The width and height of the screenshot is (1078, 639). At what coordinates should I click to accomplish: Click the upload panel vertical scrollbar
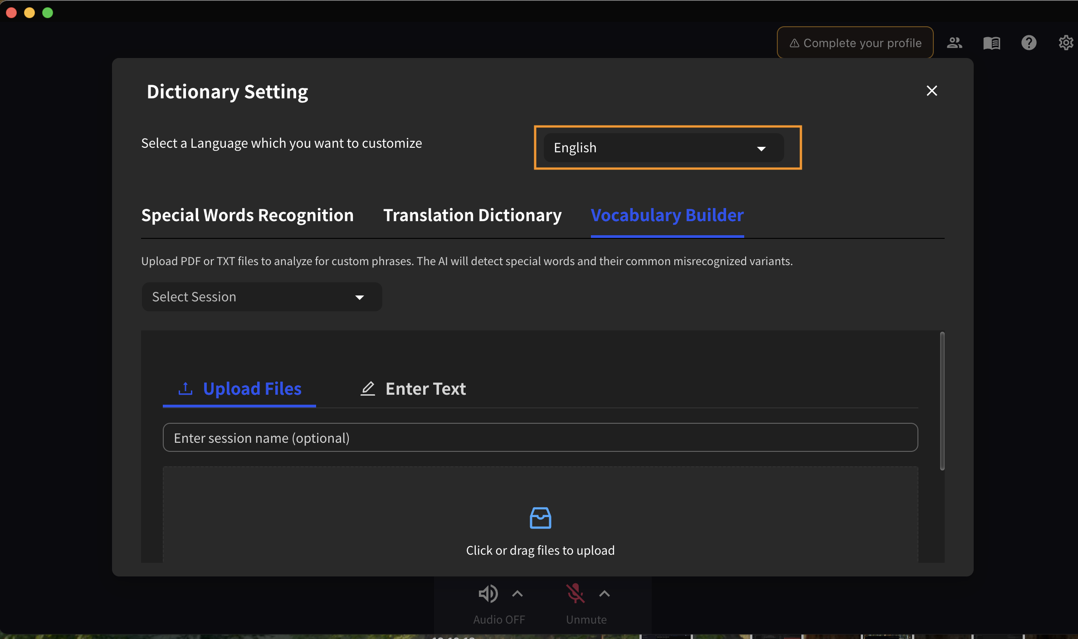942,401
